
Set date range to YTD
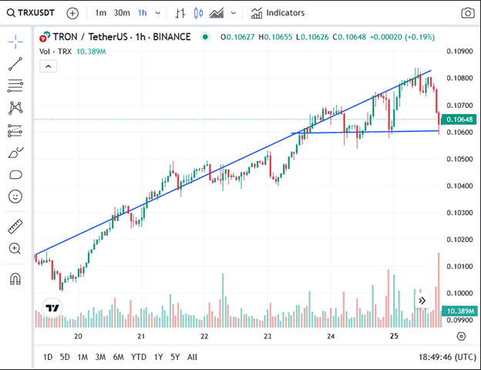point(139,357)
